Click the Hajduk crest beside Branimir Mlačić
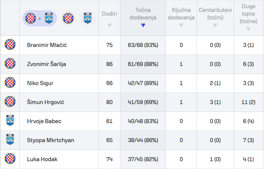 (10, 45)
